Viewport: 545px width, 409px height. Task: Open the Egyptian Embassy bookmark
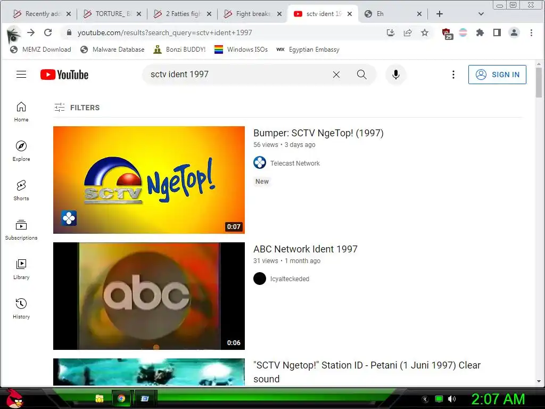click(308, 50)
